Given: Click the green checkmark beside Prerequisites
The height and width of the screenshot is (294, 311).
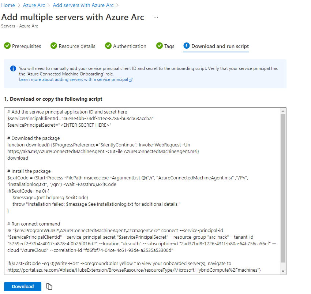Looking at the screenshot, I should pos(7,46).
